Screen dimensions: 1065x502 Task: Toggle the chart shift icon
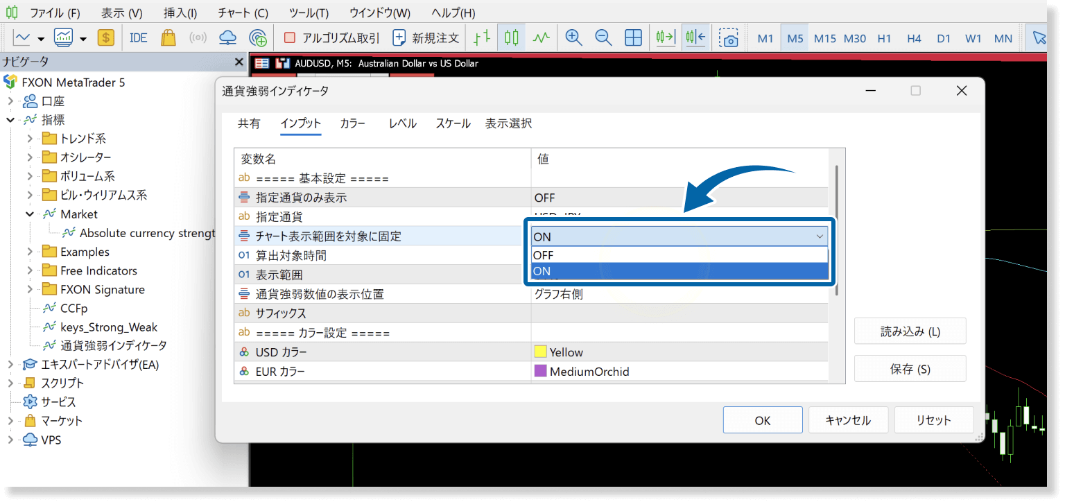coord(695,37)
